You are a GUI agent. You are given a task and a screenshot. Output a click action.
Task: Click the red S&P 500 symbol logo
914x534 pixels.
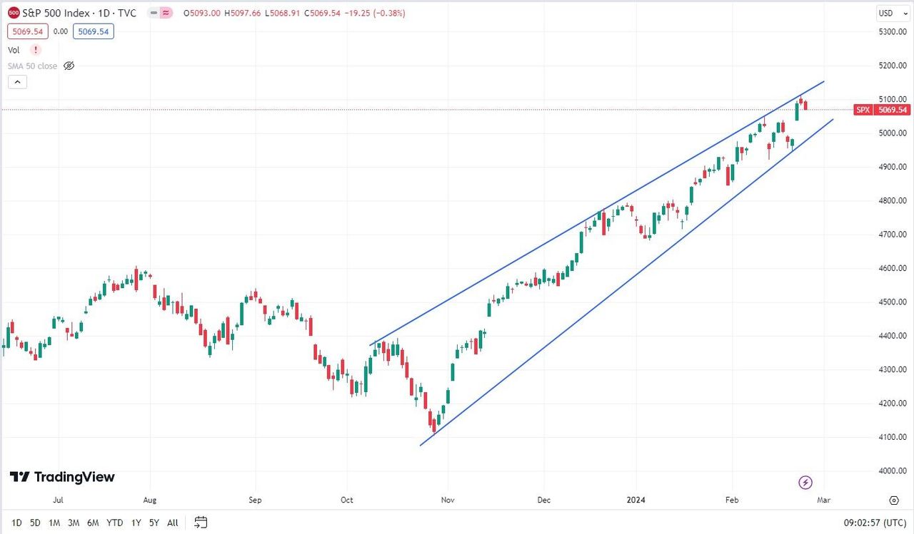pos(14,13)
